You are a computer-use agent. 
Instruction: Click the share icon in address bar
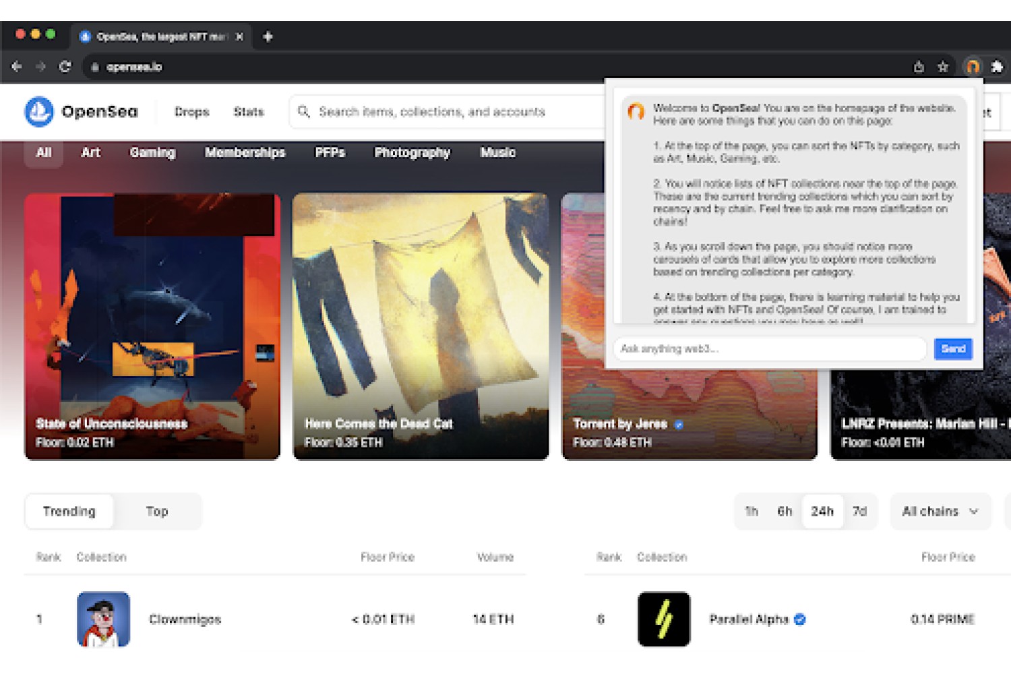click(x=919, y=67)
